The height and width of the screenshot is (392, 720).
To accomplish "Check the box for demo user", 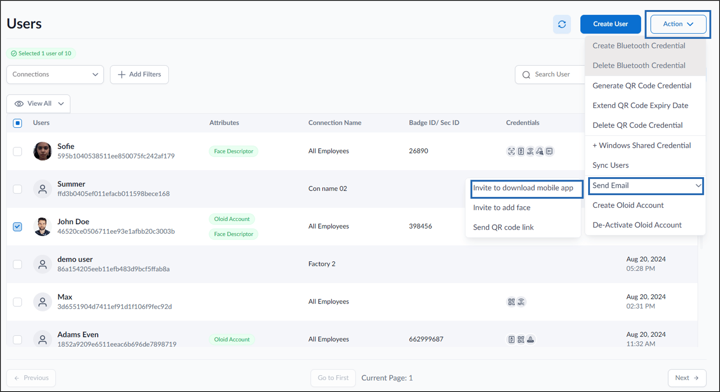I will click(18, 264).
